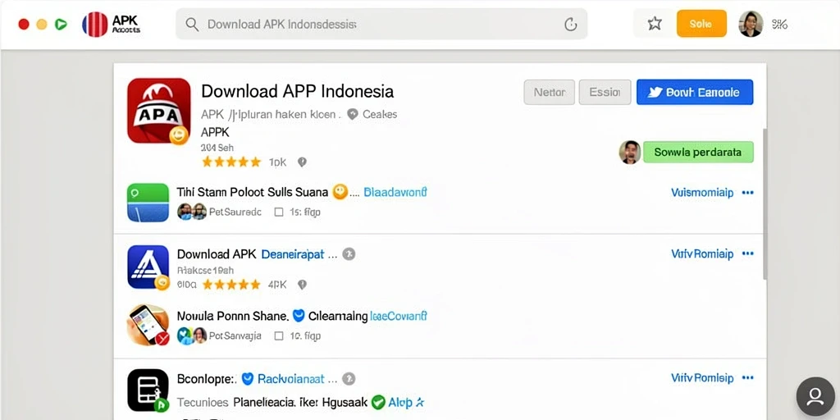The image size is (840, 420).
Task: Click the vertical scrollbar on the results list
Action: (765, 203)
